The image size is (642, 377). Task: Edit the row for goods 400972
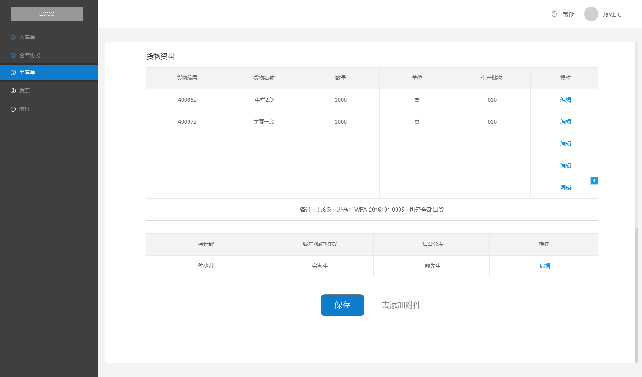pyautogui.click(x=566, y=122)
